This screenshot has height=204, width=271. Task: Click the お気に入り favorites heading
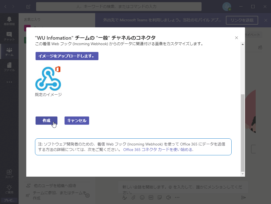(x=32, y=19)
